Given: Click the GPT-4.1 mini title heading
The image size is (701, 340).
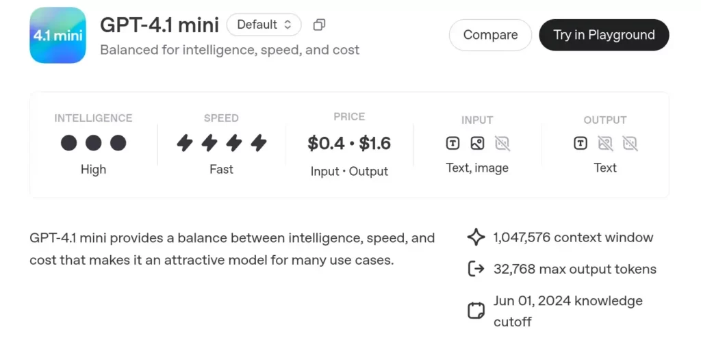Looking at the screenshot, I should 160,25.
